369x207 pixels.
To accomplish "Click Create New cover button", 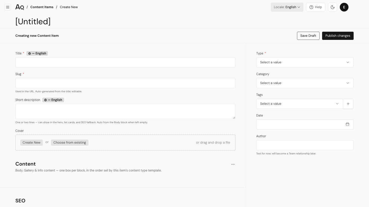I will (x=32, y=143).
